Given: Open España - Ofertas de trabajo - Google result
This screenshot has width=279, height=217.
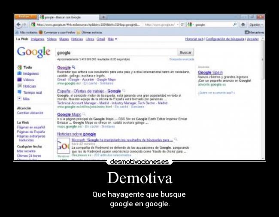Looking at the screenshot, I should tap(89, 91).
